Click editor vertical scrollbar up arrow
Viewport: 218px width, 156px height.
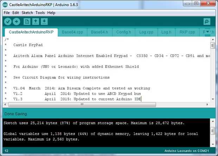click(x=213, y=40)
